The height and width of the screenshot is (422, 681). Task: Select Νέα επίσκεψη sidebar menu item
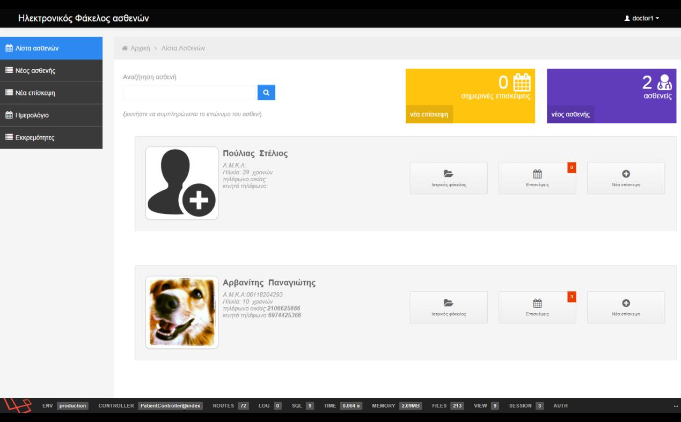point(51,93)
